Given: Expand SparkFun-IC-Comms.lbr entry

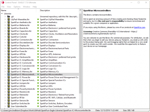Looking at the screenshot, I should (5, 63).
